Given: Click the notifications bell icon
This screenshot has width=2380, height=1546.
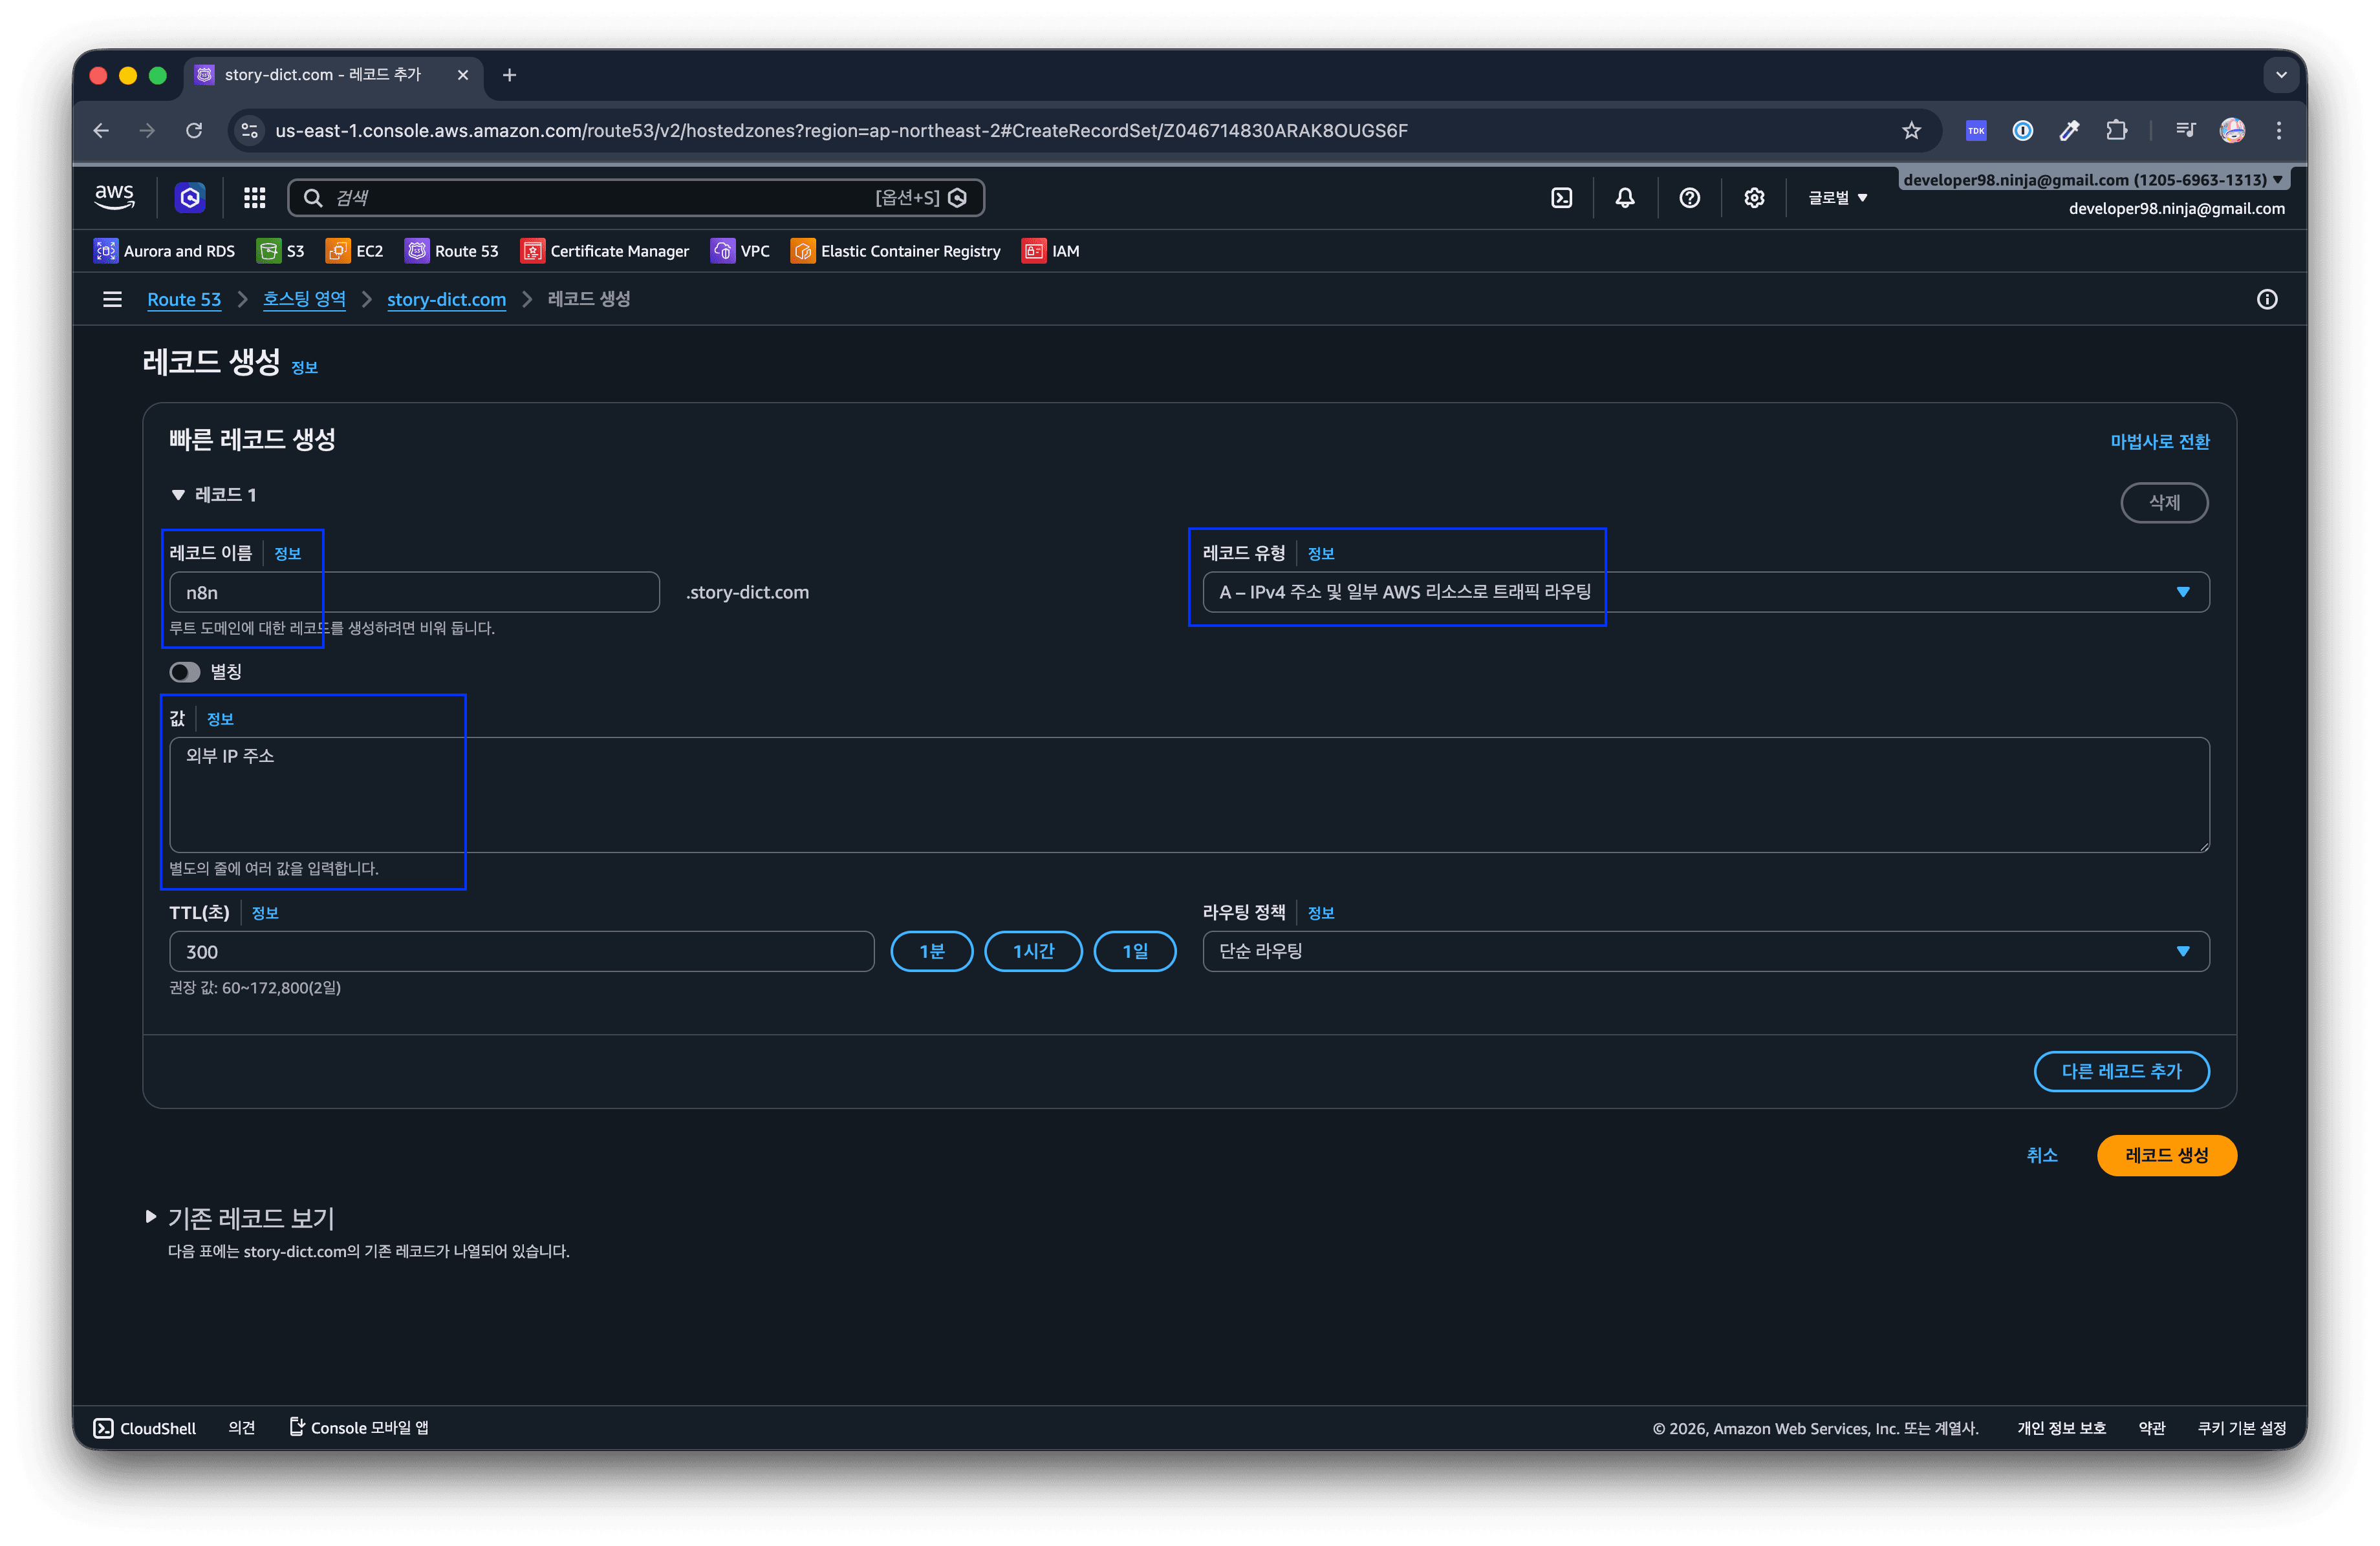Looking at the screenshot, I should (x=1625, y=198).
